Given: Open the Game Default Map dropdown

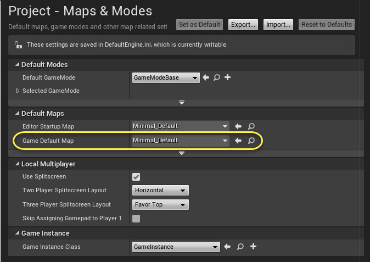Looking at the screenshot, I should click(180, 141).
